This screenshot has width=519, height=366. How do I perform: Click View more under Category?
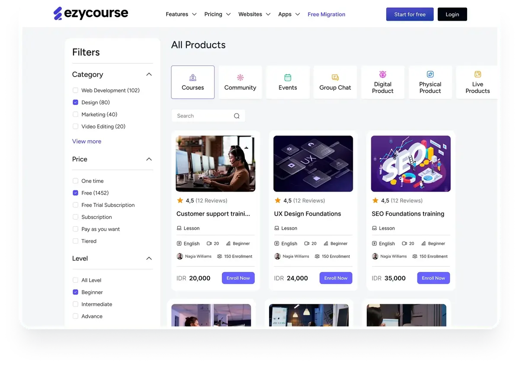coord(86,141)
